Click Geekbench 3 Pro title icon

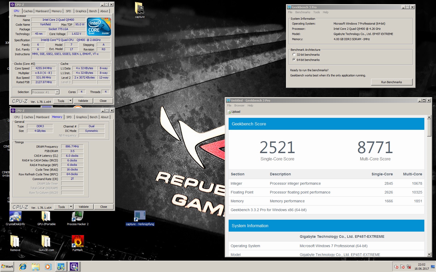289,7
